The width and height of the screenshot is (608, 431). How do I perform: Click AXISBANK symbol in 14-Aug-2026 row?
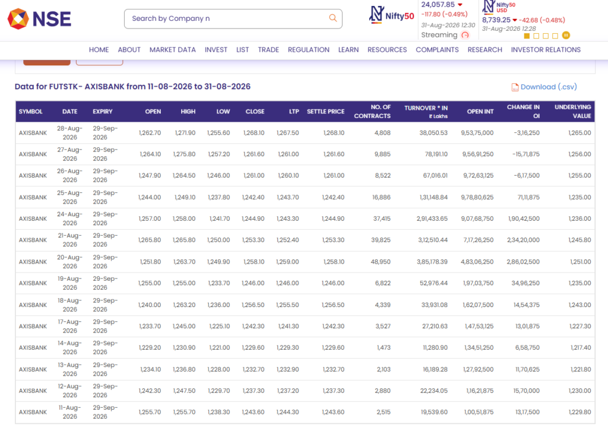pos(33,348)
